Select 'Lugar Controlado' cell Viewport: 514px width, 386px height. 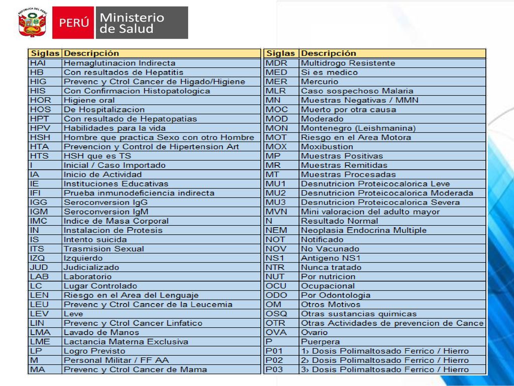[x=161, y=286]
